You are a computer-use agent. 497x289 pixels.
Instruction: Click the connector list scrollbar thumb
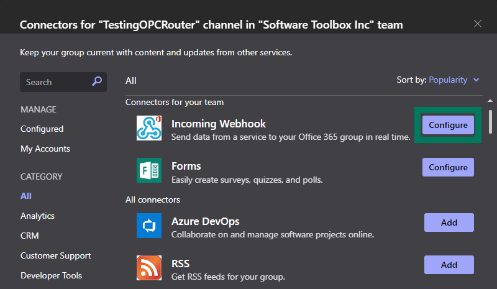(x=490, y=122)
